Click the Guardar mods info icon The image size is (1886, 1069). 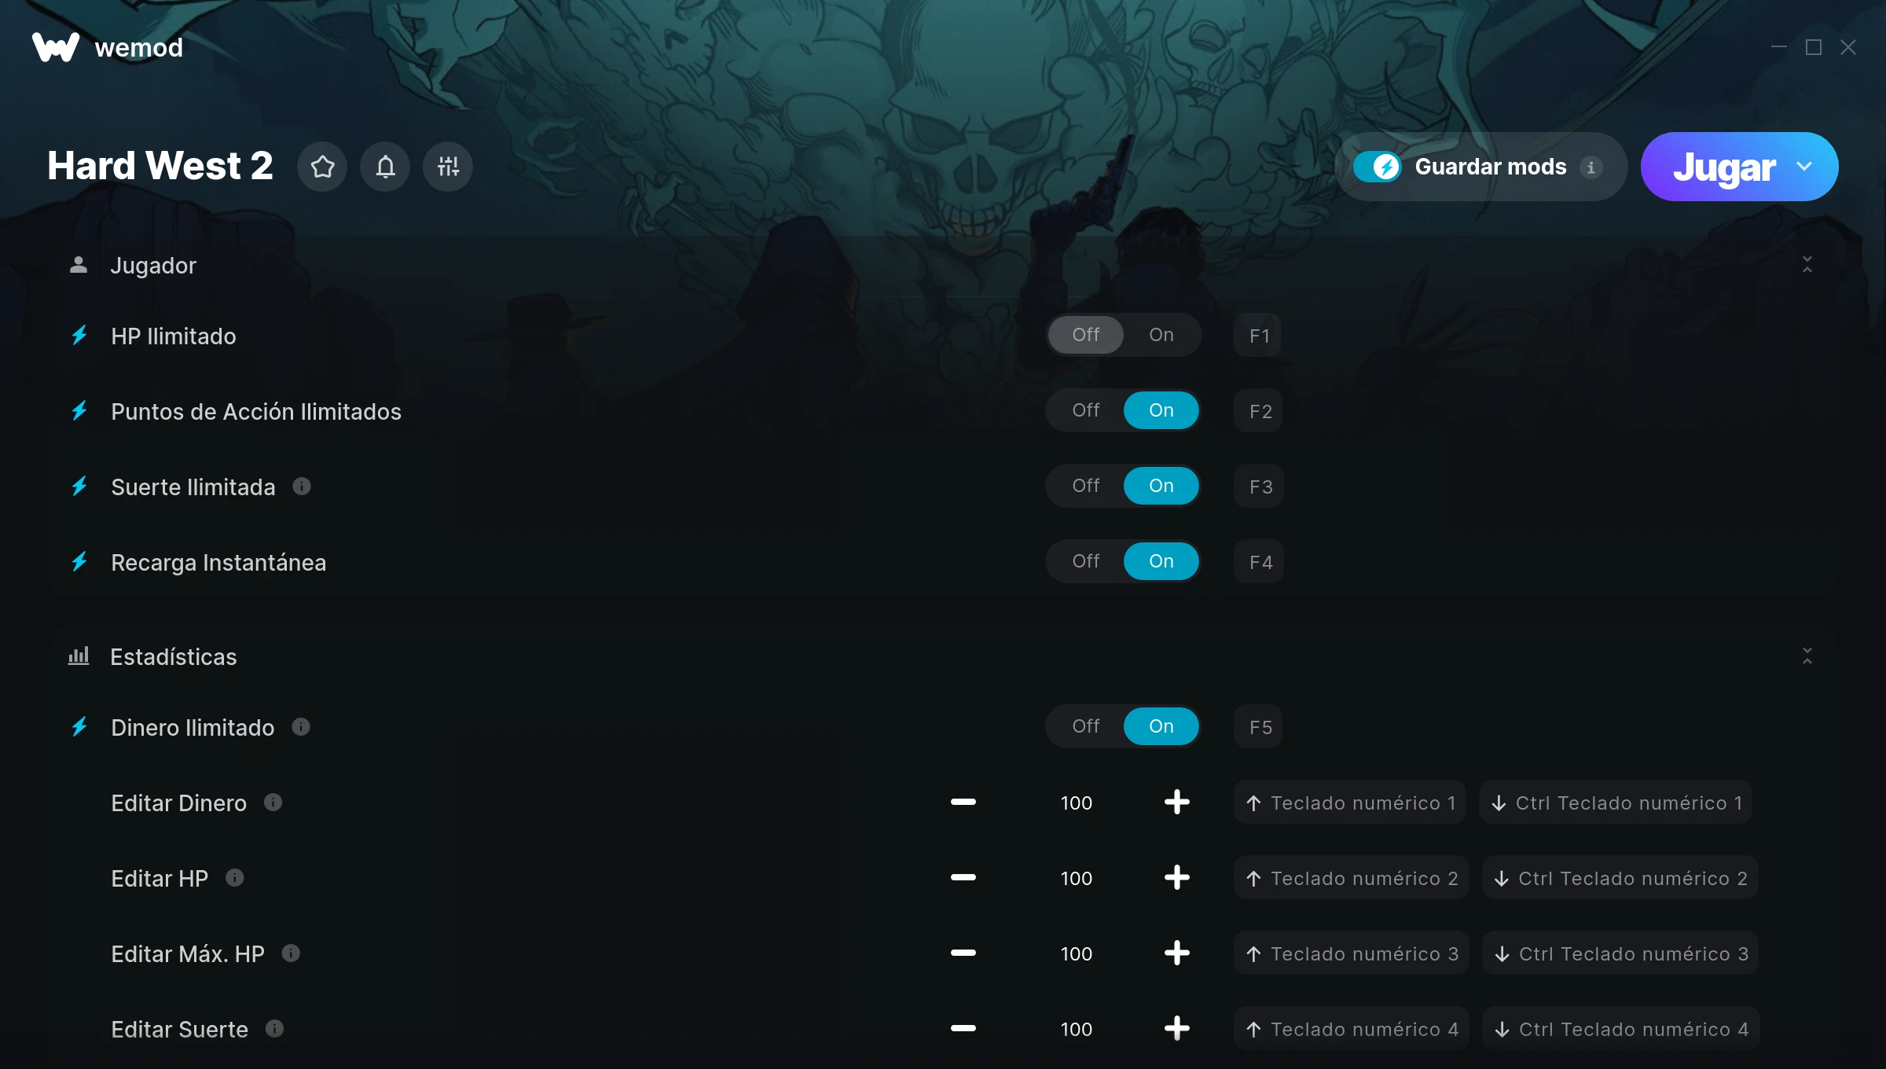point(1591,167)
